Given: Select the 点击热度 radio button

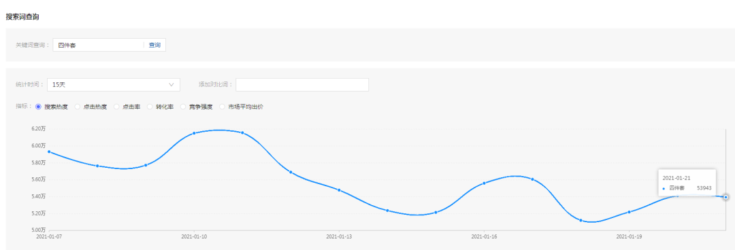Looking at the screenshot, I should pyautogui.click(x=78, y=107).
